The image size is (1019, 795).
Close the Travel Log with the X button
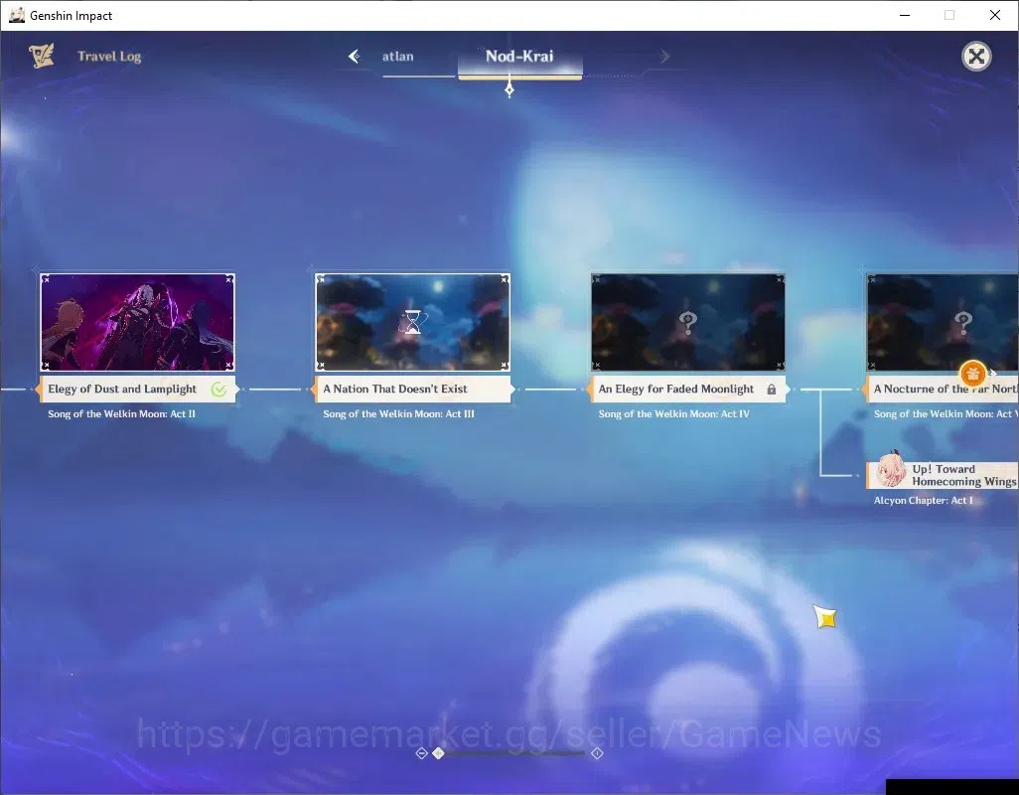976,57
